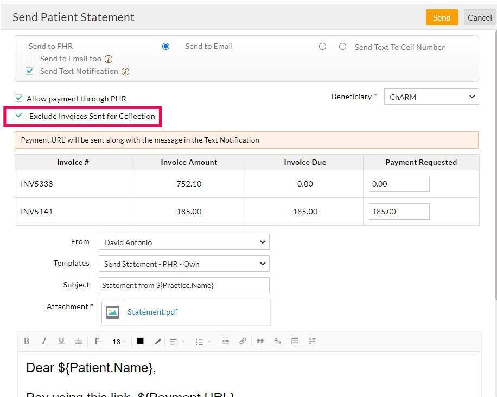497x397 pixels.
Task: Uncheck Exclude Invoices Sent for Collection
Action: pyautogui.click(x=18, y=116)
